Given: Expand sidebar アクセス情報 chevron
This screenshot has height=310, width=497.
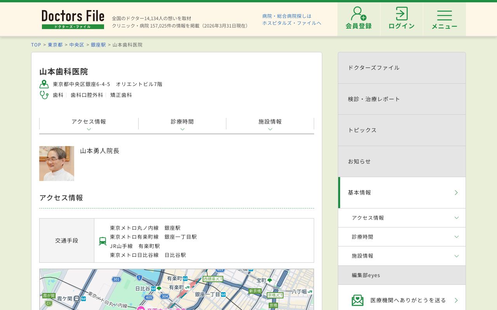Looking at the screenshot, I should click(457, 218).
